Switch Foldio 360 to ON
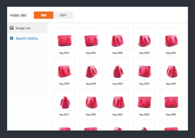 [43, 15]
